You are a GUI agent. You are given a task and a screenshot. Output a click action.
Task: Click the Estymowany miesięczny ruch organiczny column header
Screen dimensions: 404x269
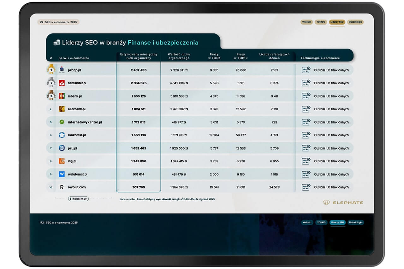[x=139, y=56]
